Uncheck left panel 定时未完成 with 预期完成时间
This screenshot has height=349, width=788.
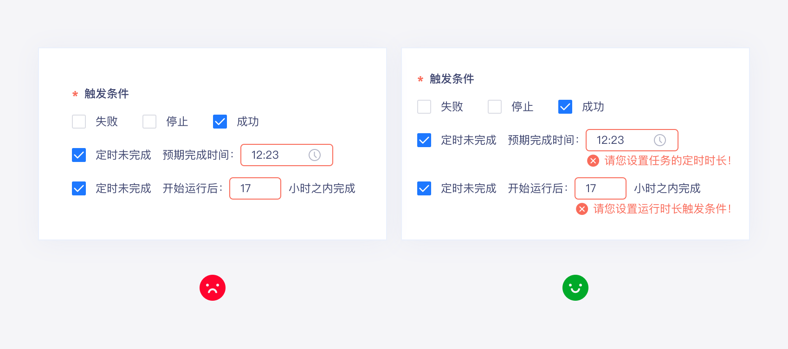(79, 155)
